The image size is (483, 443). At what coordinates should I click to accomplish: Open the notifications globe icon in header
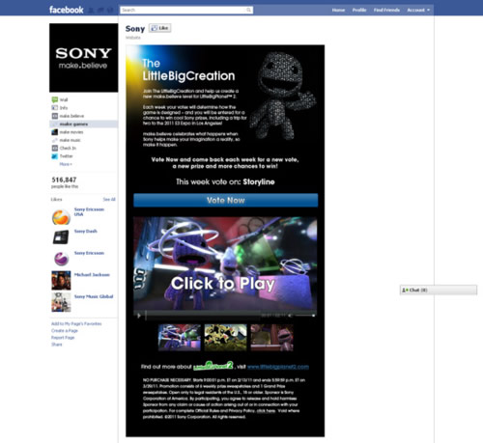[x=110, y=11]
